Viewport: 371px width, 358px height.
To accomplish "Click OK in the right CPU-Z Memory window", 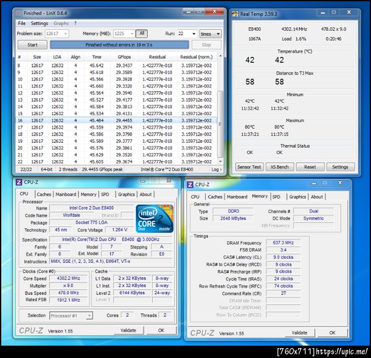I will [x=333, y=333].
